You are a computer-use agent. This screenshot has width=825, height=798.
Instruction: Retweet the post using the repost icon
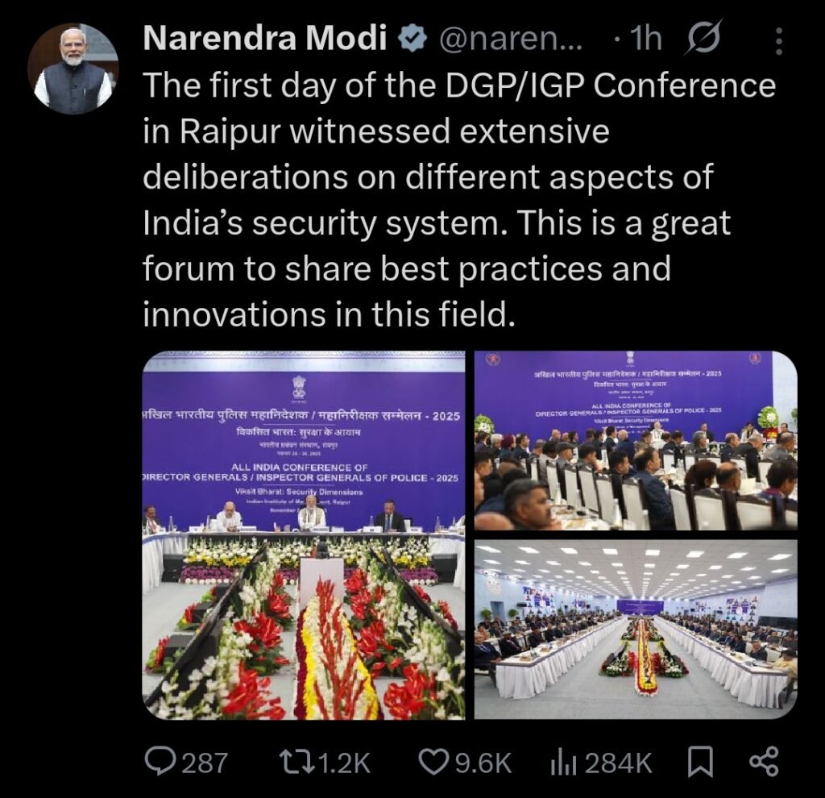click(x=296, y=763)
